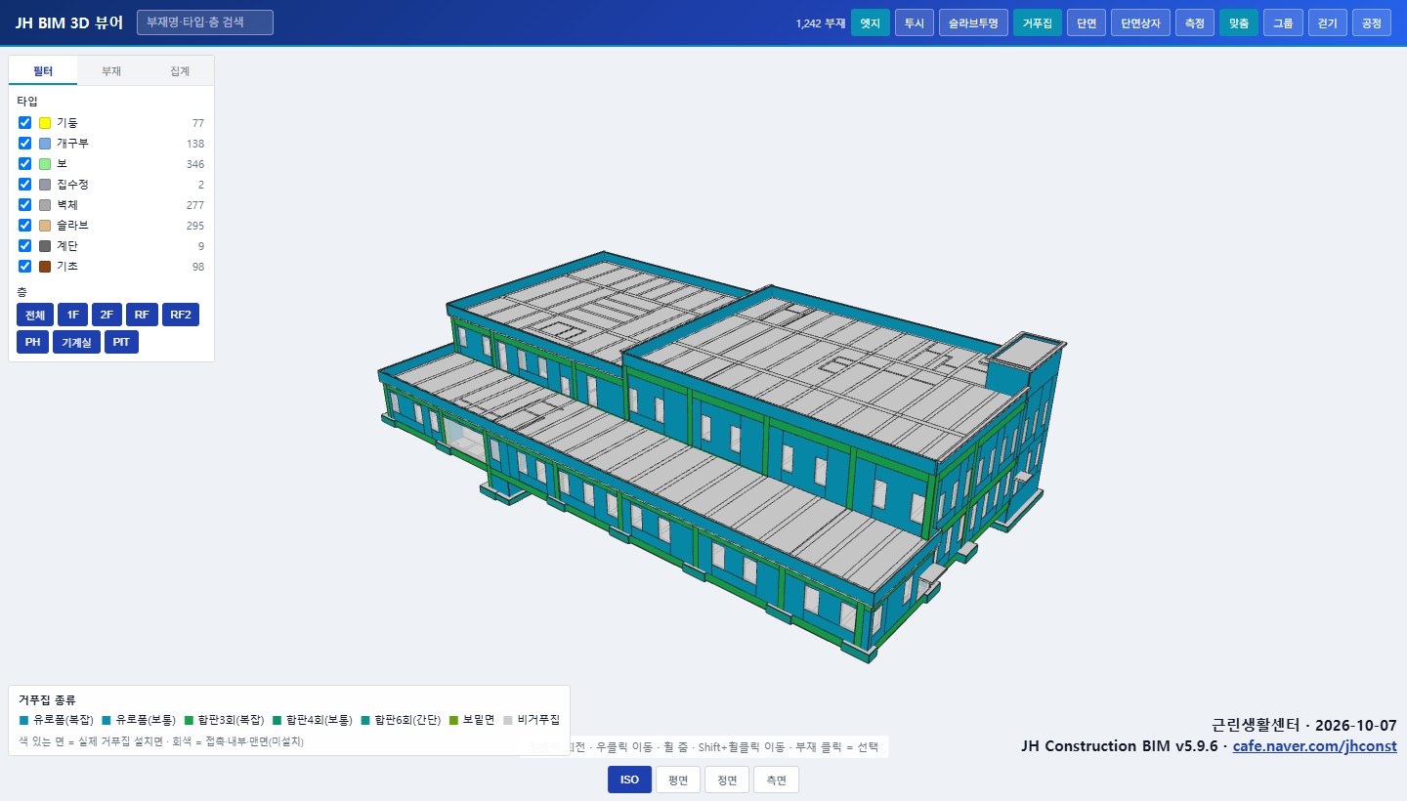The height and width of the screenshot is (801, 1407).
Task: Switch to the 정면 front view
Action: (727, 780)
